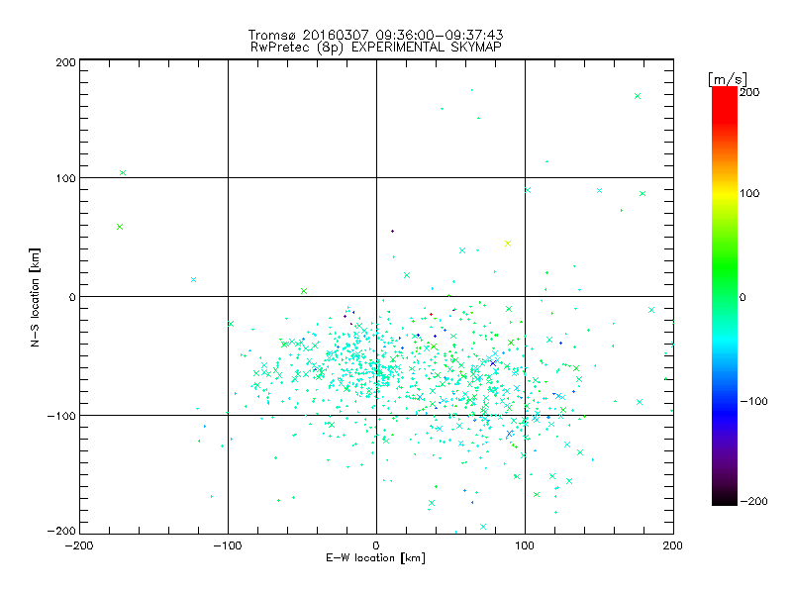792x594 pixels.
Task: Click the yellow cross marker in the plot
Action: tap(508, 244)
